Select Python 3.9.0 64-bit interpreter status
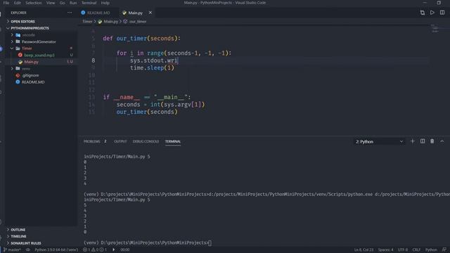This screenshot has width=450, height=253. pos(56,250)
